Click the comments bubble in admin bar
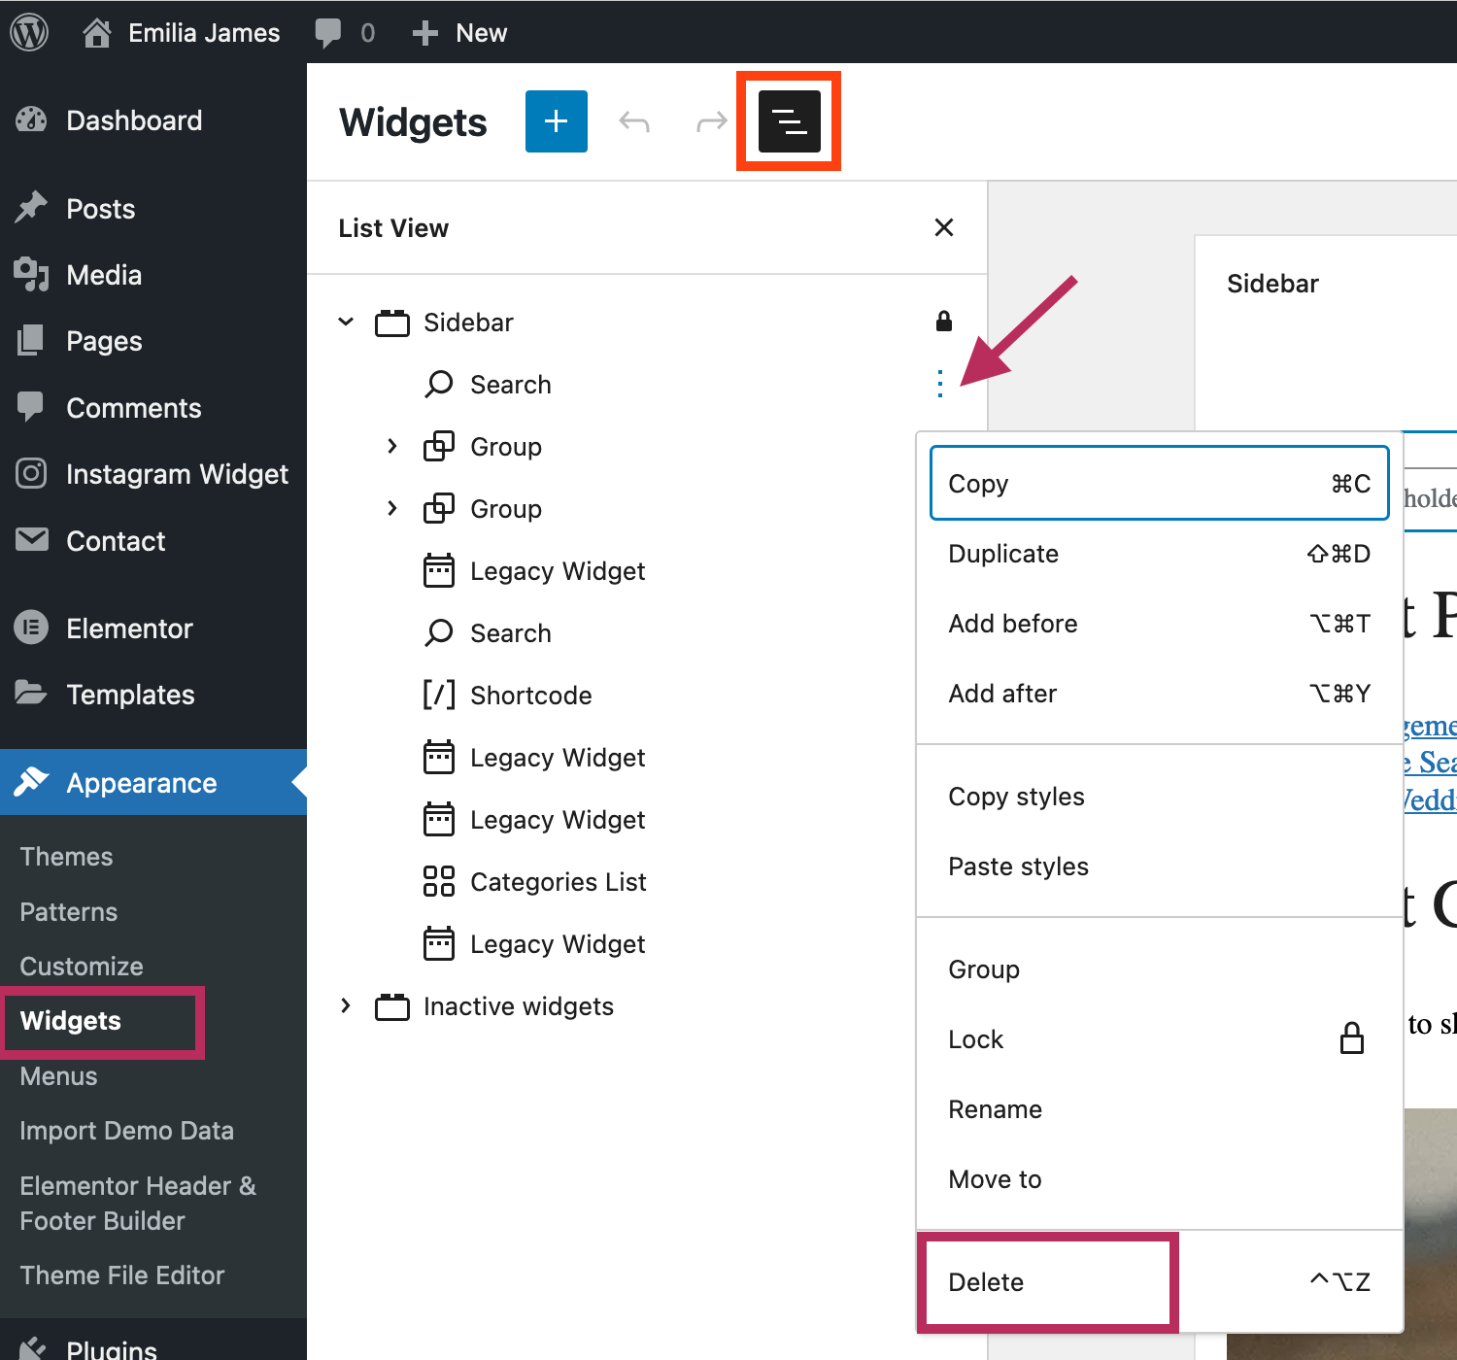1457x1360 pixels. (329, 32)
